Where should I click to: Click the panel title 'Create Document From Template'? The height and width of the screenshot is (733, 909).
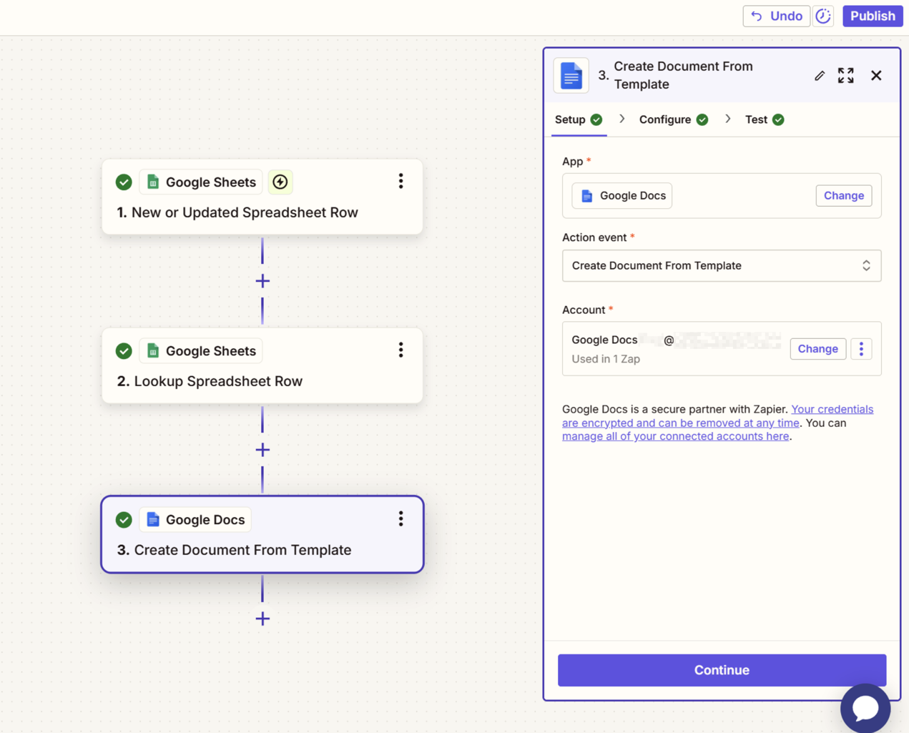(x=683, y=75)
